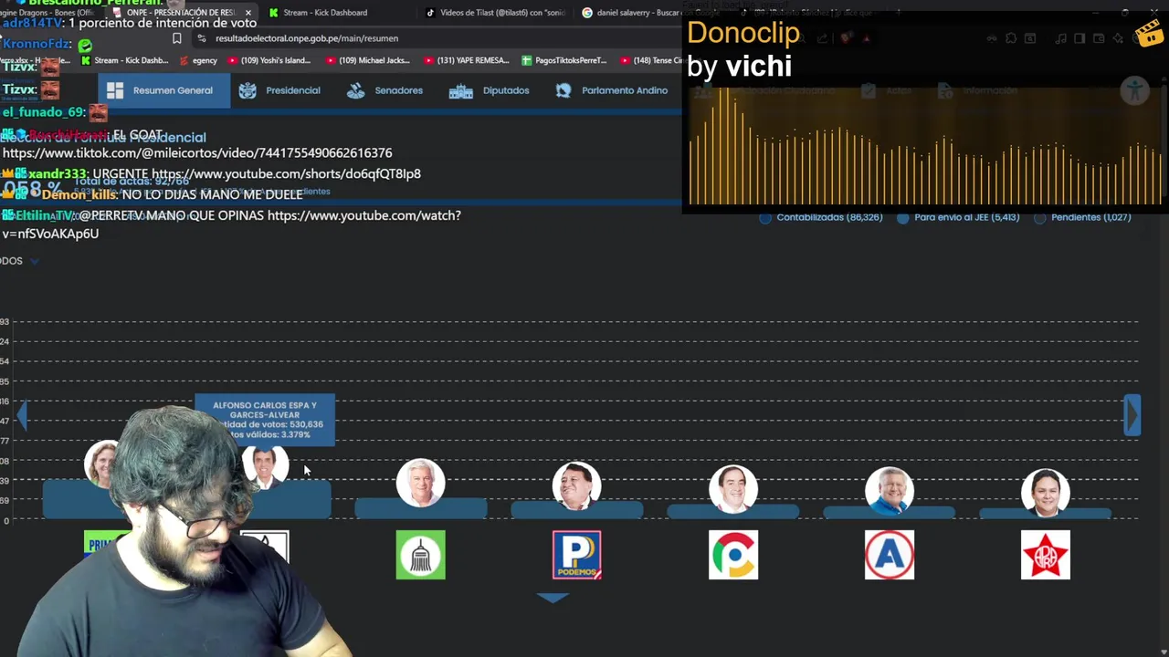The height and width of the screenshot is (657, 1169).
Task: Select the Videos de Tilast TikTok browser tab
Action: (498, 13)
